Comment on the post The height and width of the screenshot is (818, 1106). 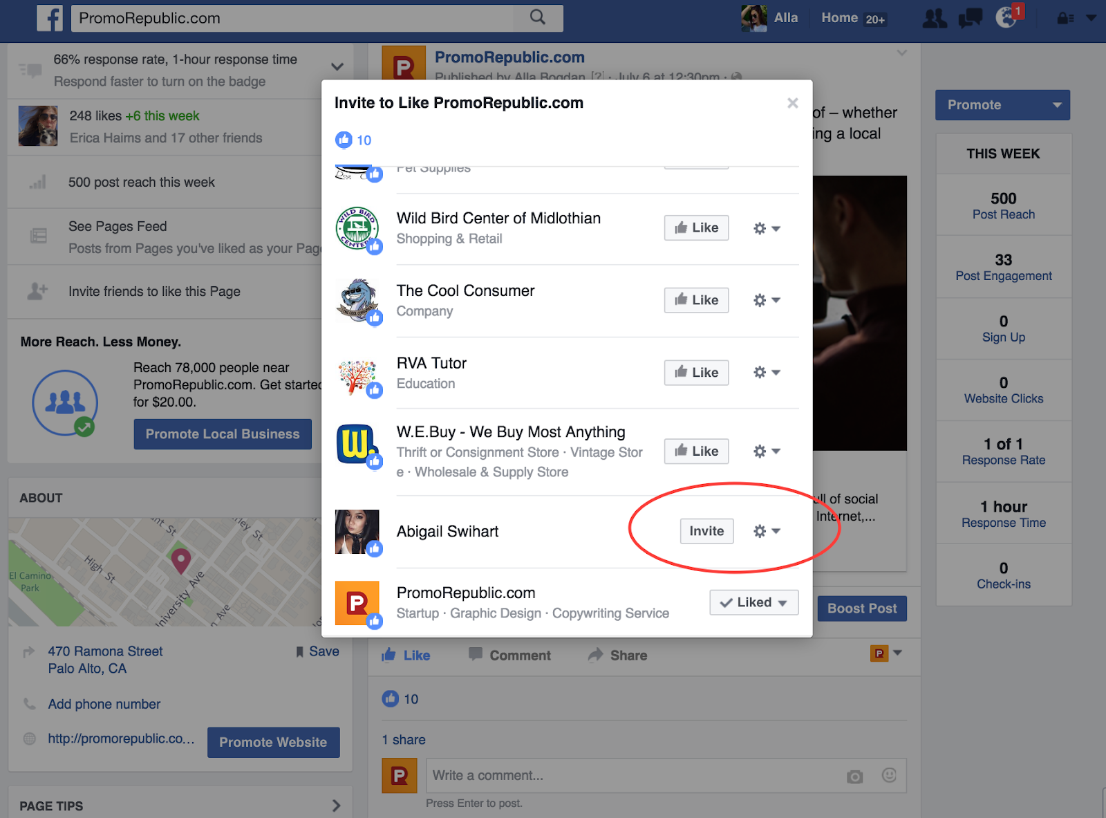(509, 656)
